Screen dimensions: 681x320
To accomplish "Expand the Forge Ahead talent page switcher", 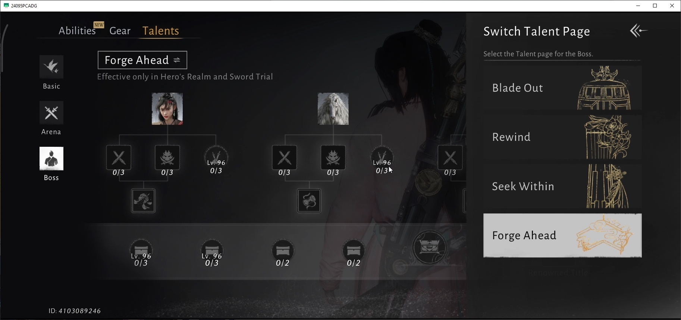I will click(x=142, y=60).
